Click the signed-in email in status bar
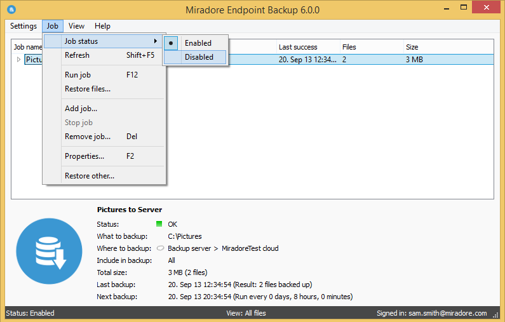This screenshot has width=505, height=322. pyautogui.click(x=448, y=313)
